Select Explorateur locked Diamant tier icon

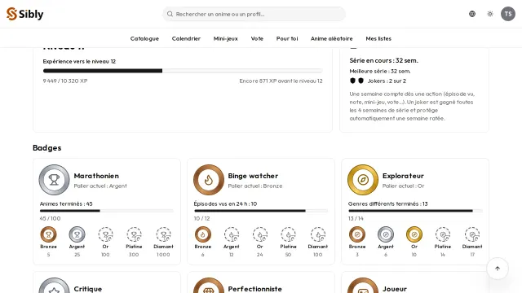(x=472, y=234)
